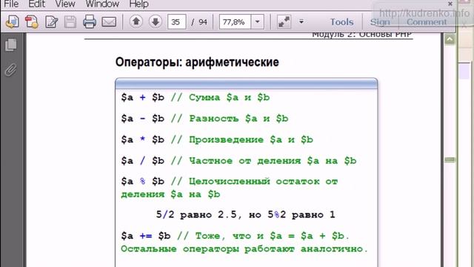
Task: Click the Convert to PDF icon
Action: point(31,22)
